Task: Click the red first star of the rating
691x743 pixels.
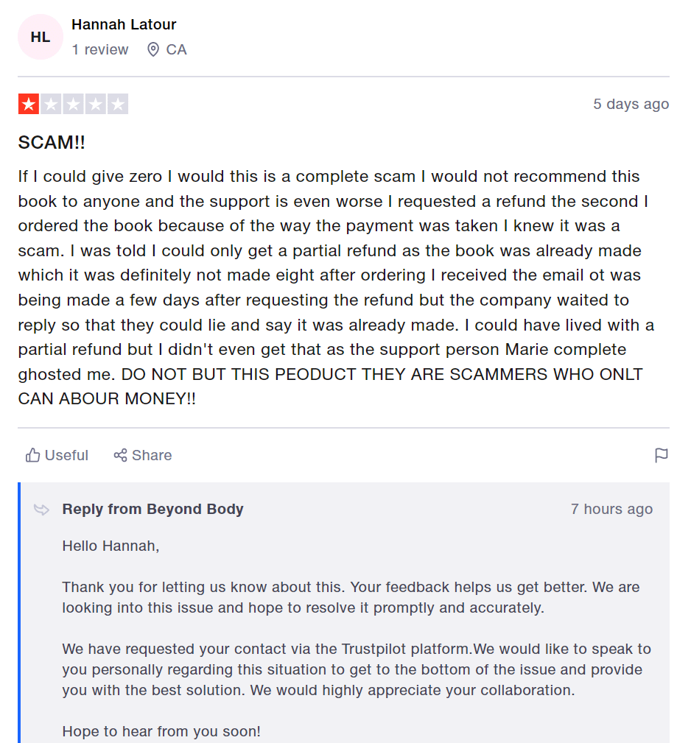Action: click(28, 104)
